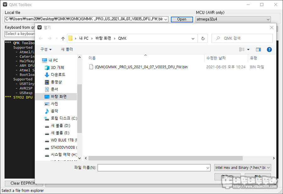Open the MCU atmega32u4 dropdown

coord(233,19)
